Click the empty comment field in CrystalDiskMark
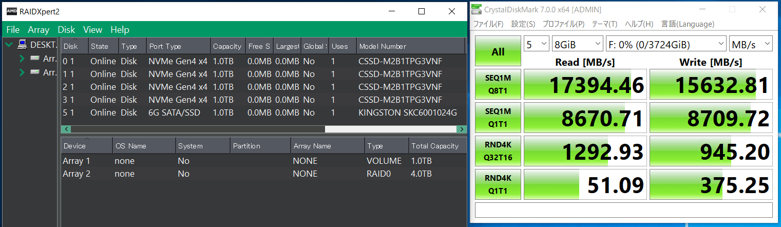Screen dimensions: 781x227 623,210
